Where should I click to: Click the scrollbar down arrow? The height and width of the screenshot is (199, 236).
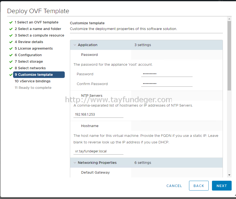pos(229,175)
